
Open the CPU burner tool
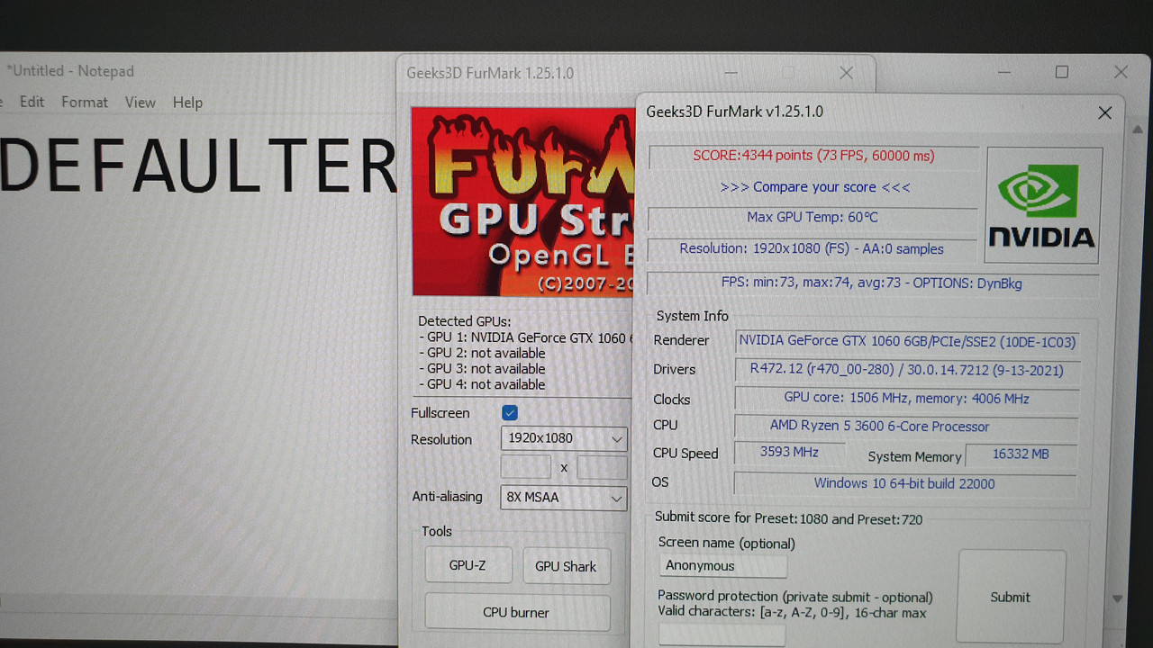[516, 612]
